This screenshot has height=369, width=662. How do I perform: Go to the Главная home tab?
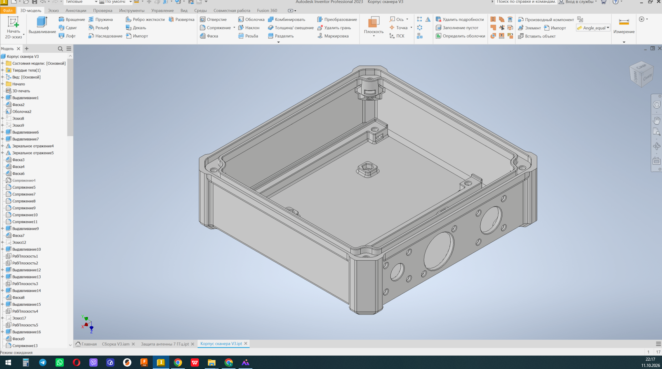click(86, 344)
